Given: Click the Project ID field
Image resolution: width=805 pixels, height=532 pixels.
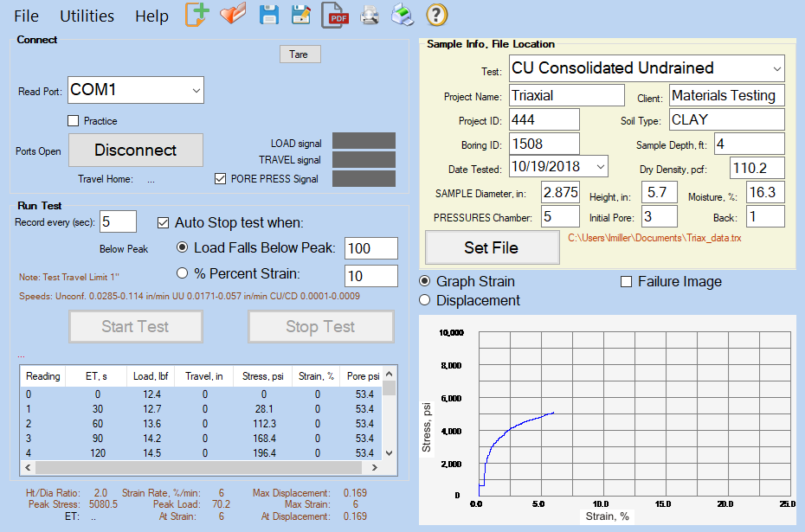Looking at the screenshot, I should point(544,119).
